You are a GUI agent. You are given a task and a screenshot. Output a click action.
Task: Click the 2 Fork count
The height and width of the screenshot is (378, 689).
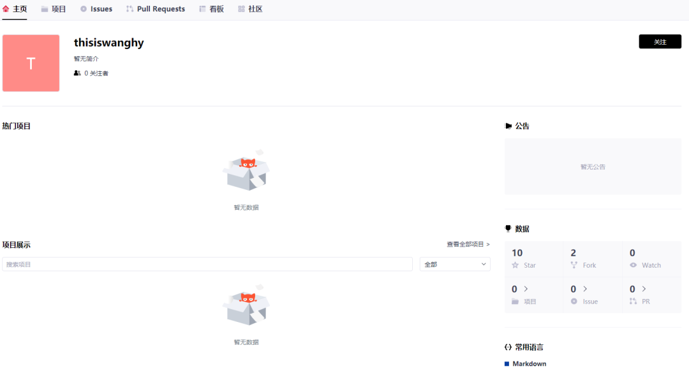[574, 253]
